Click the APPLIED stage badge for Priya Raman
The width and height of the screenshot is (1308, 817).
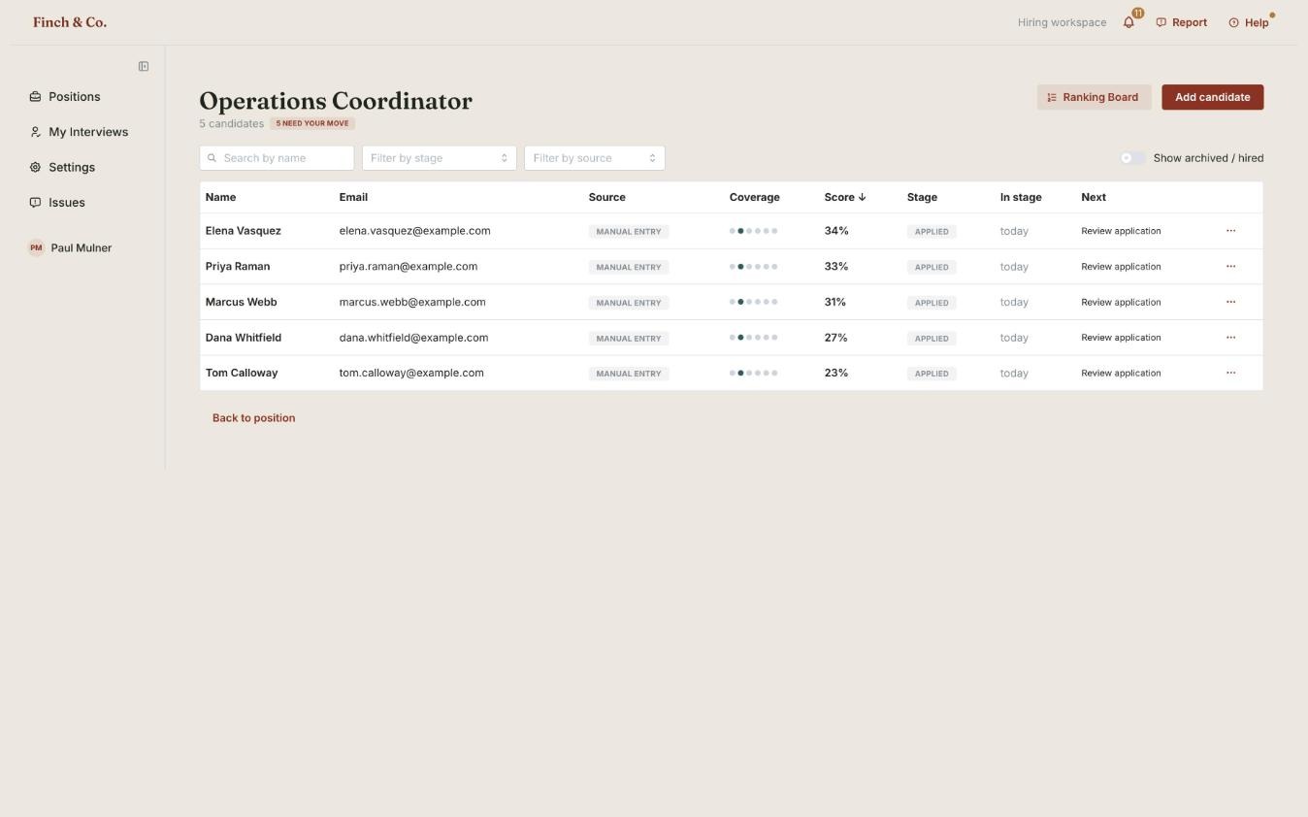click(x=932, y=267)
